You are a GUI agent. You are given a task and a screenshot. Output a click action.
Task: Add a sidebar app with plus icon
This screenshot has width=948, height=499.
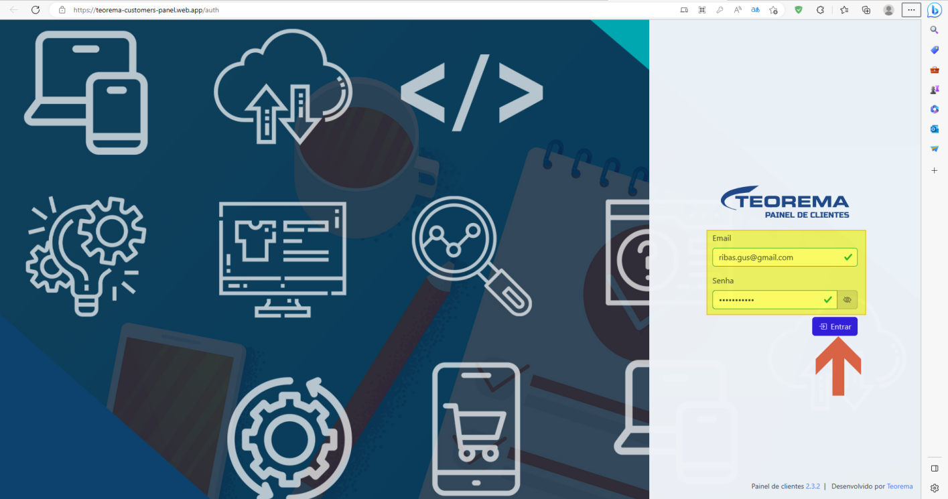pyautogui.click(x=935, y=171)
